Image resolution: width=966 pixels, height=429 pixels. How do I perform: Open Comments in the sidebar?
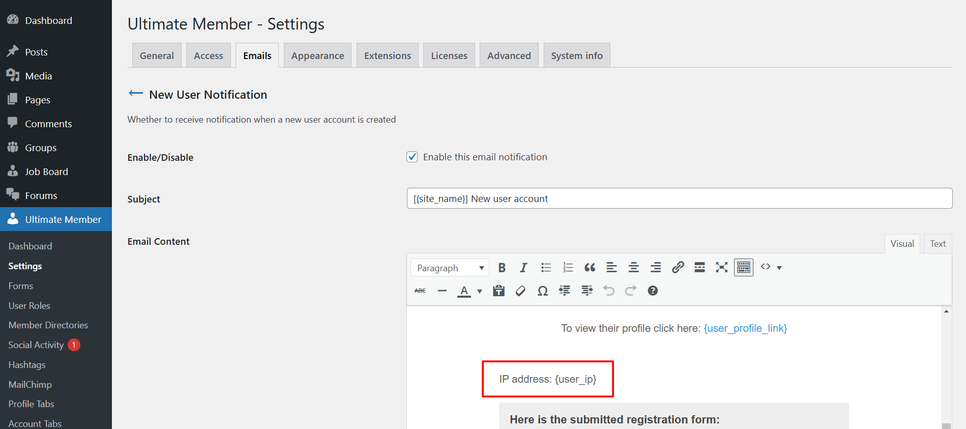coord(56,124)
